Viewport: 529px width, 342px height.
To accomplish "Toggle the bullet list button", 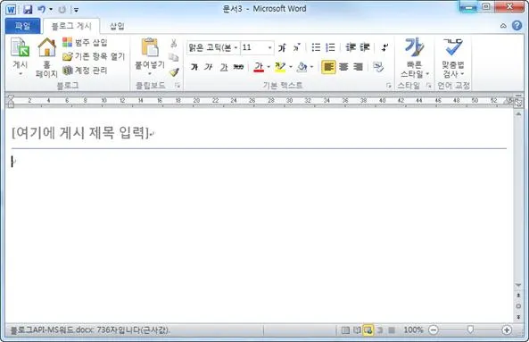I will tap(316, 47).
